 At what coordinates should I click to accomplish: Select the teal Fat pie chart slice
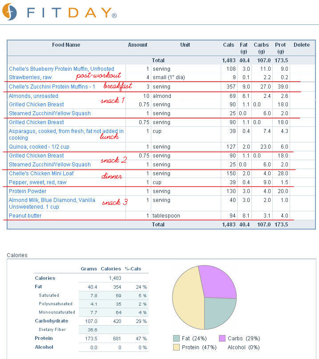tap(218, 311)
